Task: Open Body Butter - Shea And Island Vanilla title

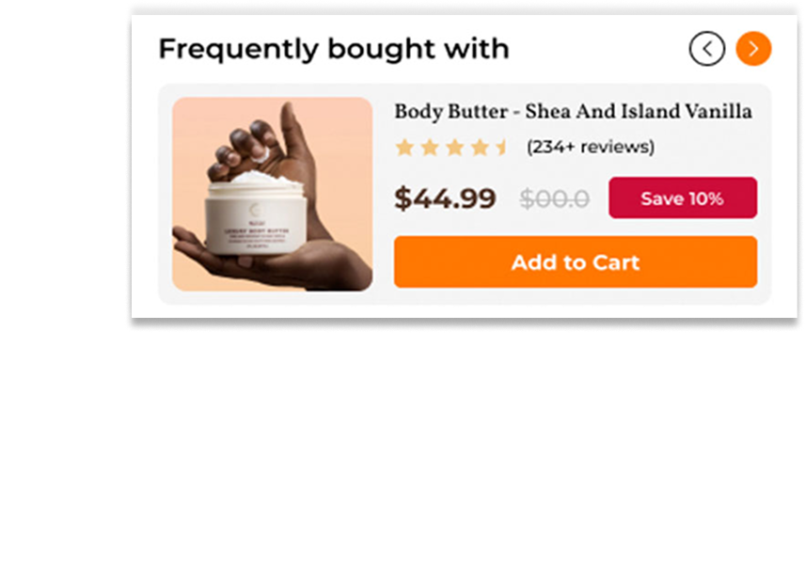Action: (573, 111)
